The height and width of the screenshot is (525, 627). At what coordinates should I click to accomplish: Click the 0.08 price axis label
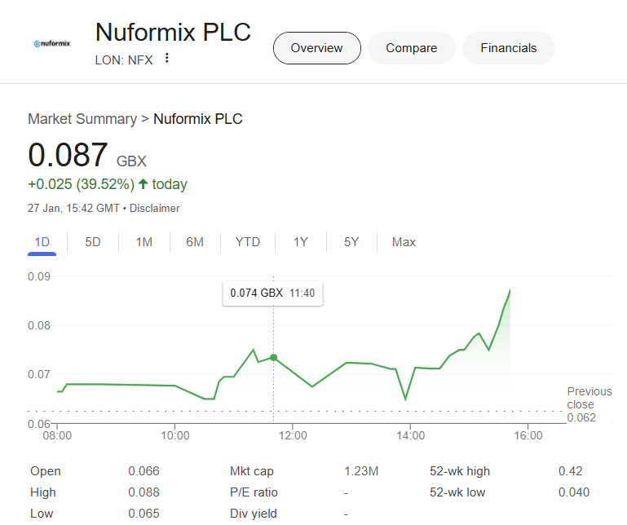(39, 325)
